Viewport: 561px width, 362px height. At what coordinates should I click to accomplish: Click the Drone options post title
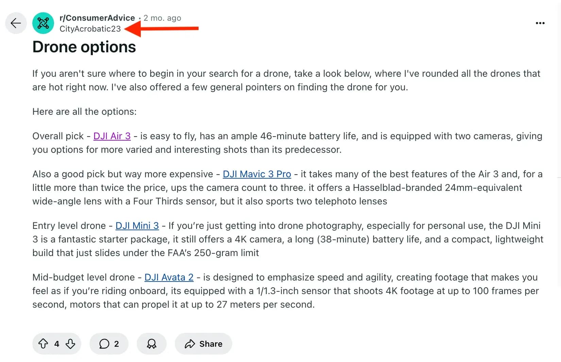[x=84, y=47]
